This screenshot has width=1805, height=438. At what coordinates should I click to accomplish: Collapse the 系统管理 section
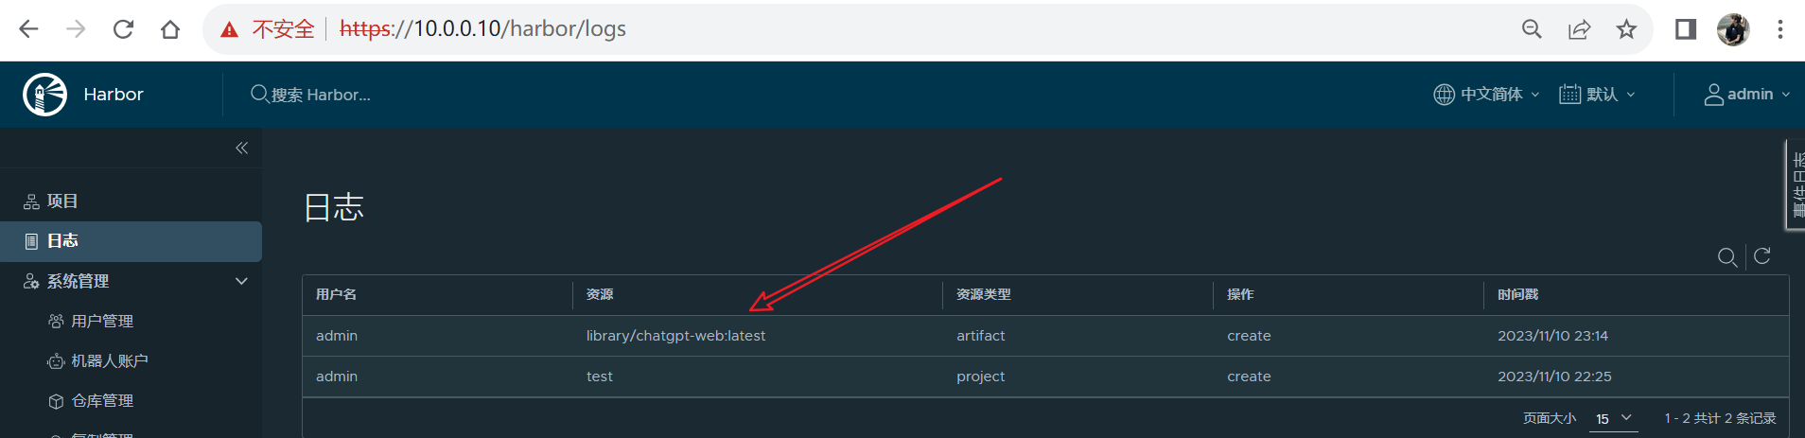[x=241, y=281]
